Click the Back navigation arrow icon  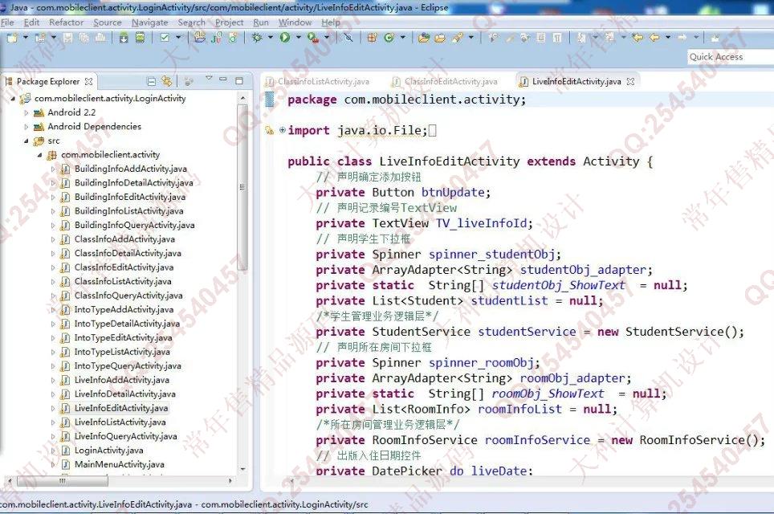point(654,38)
